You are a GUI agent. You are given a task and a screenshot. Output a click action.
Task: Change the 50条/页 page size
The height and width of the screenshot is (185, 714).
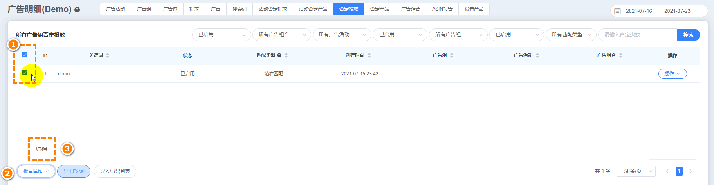636,171
